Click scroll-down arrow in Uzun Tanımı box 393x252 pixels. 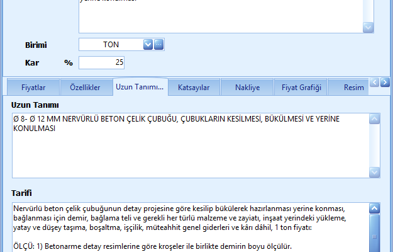coord(375,172)
